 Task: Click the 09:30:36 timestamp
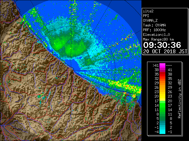[x=162, y=45]
